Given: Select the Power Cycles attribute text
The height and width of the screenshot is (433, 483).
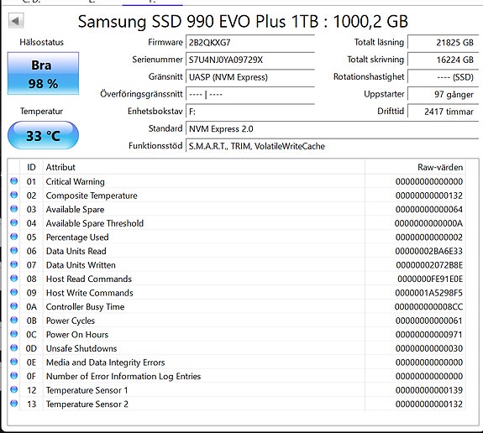Looking at the screenshot, I should click(x=71, y=321).
